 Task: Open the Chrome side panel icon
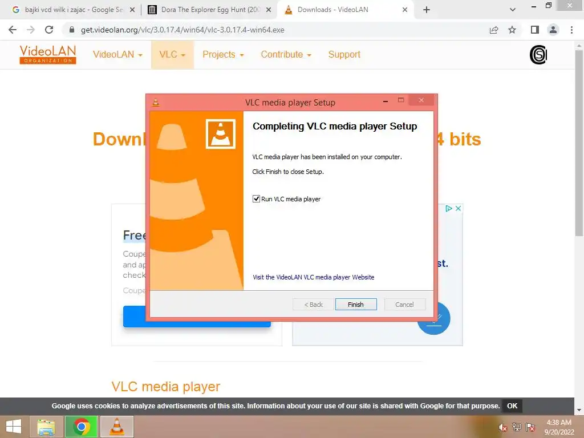pyautogui.click(x=535, y=30)
